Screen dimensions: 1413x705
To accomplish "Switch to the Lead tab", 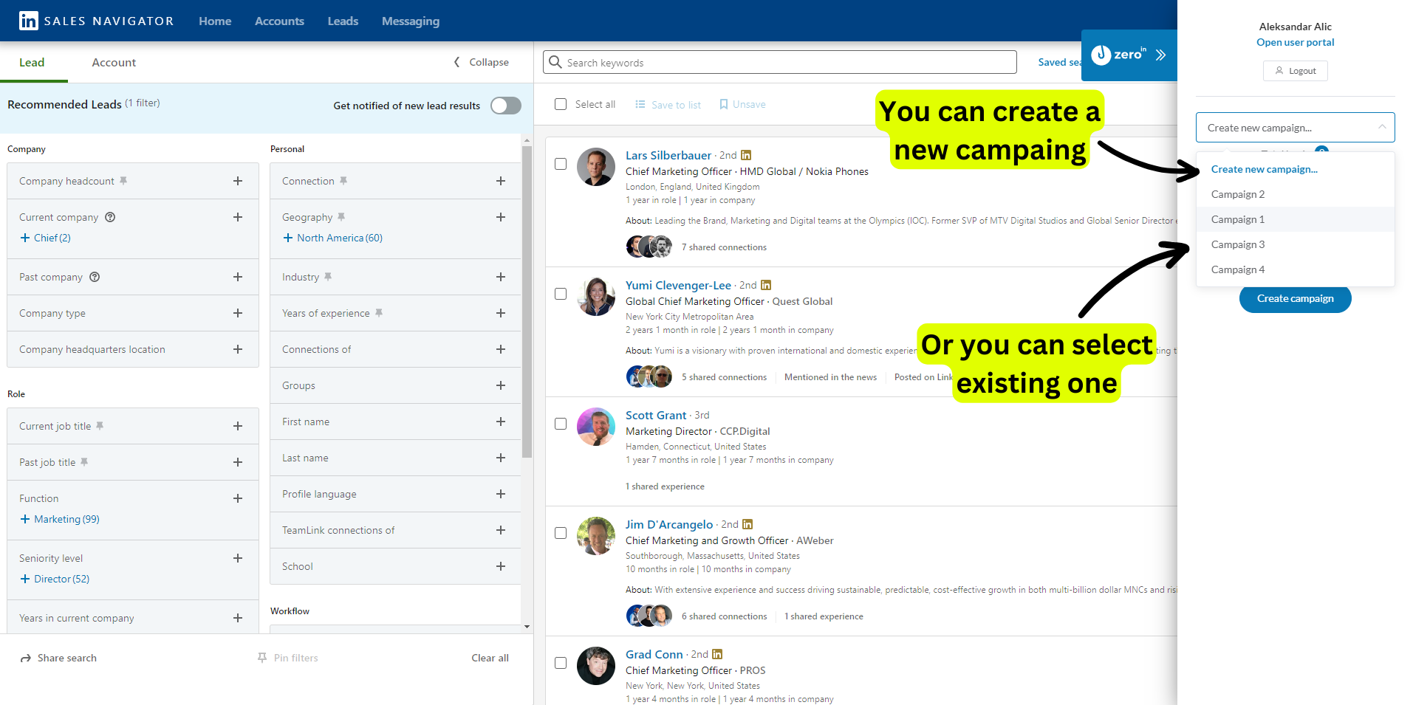I will point(32,62).
